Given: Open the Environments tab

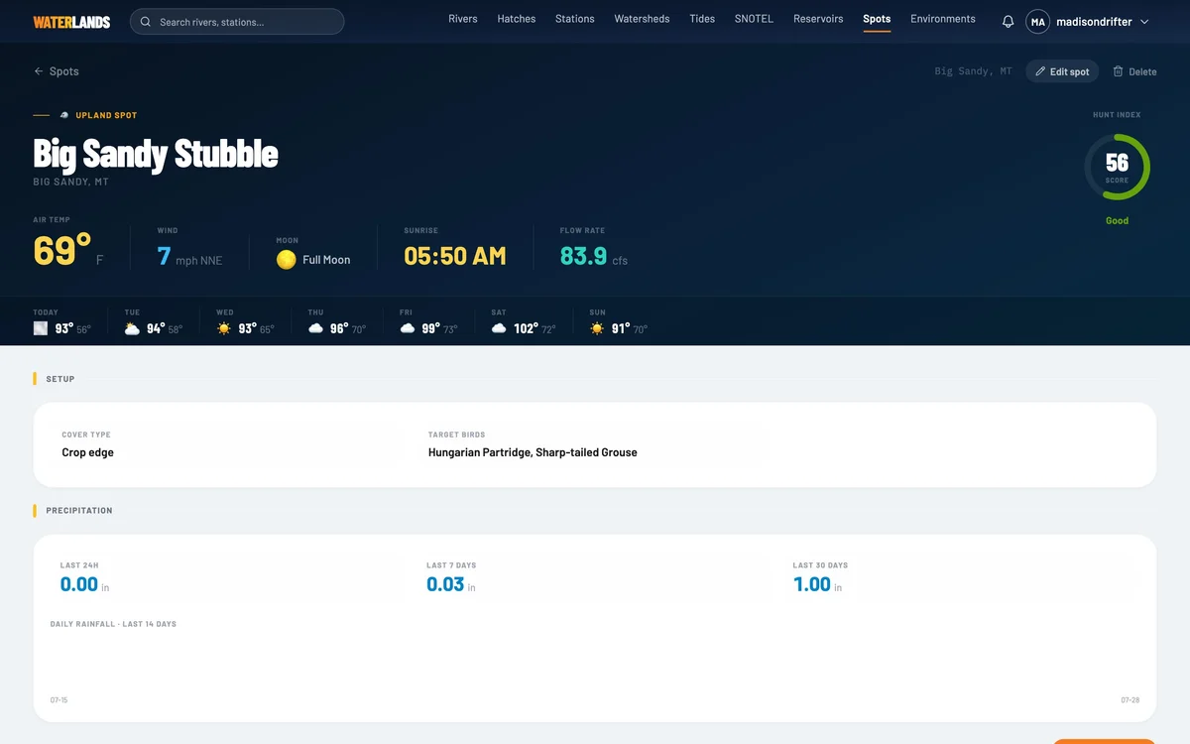Looking at the screenshot, I should click(943, 19).
